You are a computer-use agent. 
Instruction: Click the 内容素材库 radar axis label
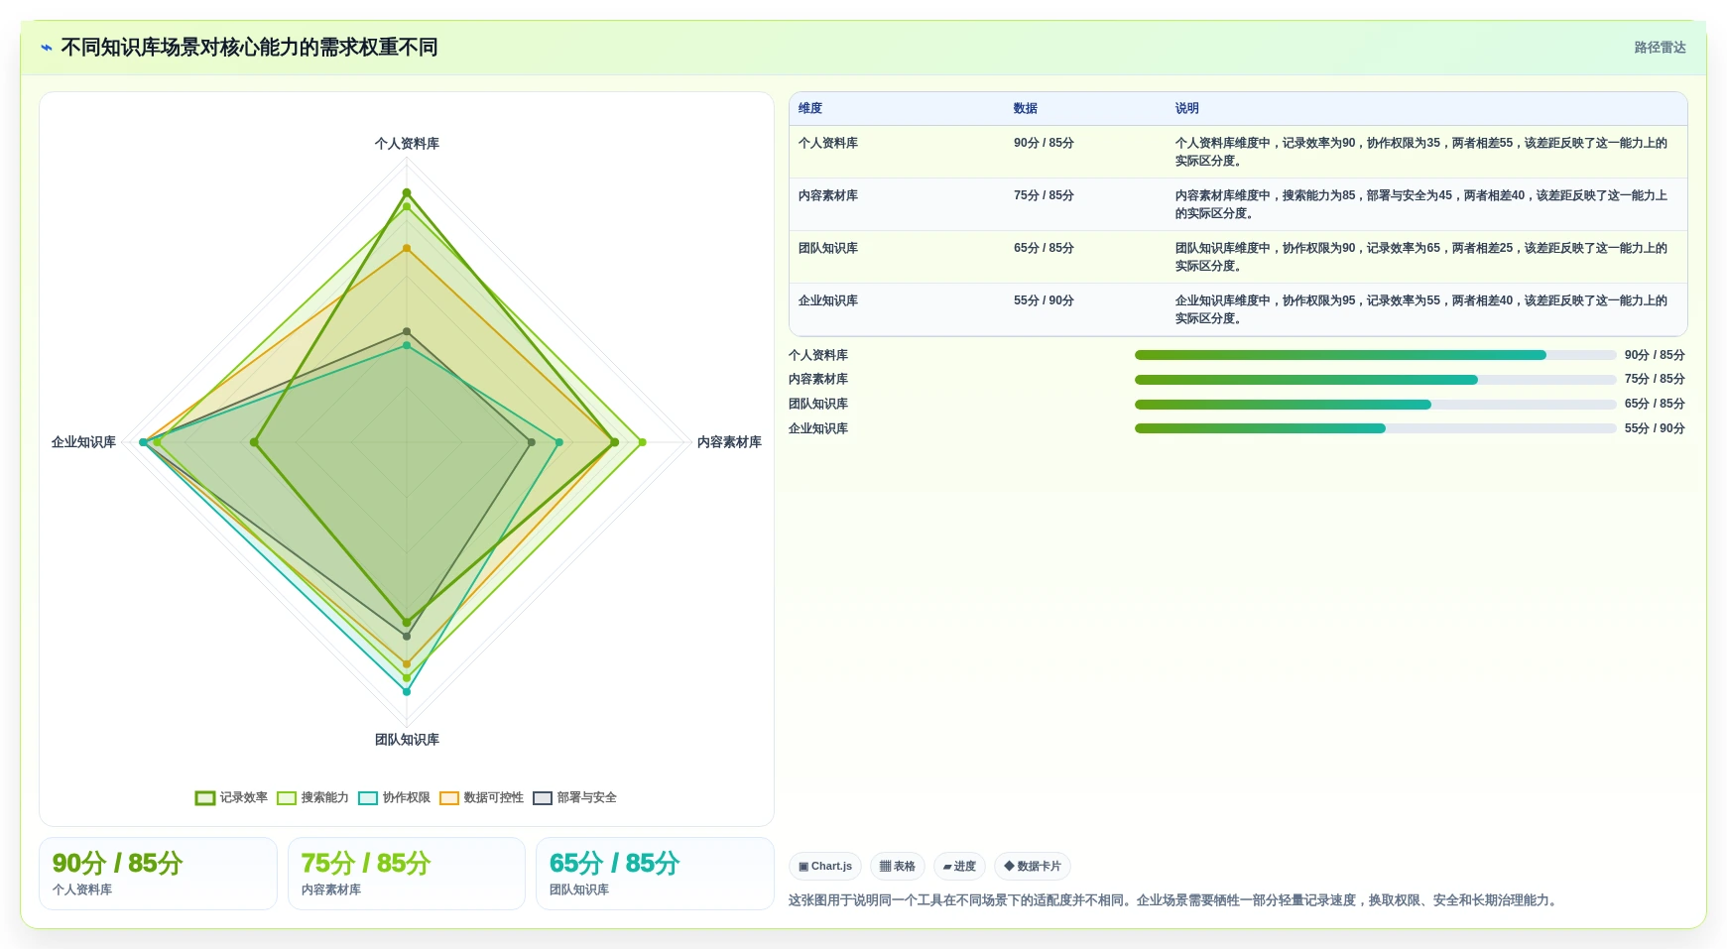click(729, 442)
